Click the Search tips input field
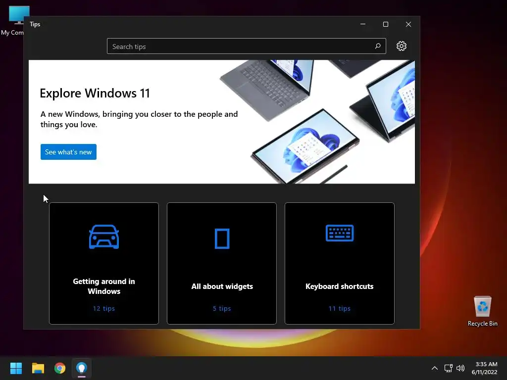 click(247, 46)
